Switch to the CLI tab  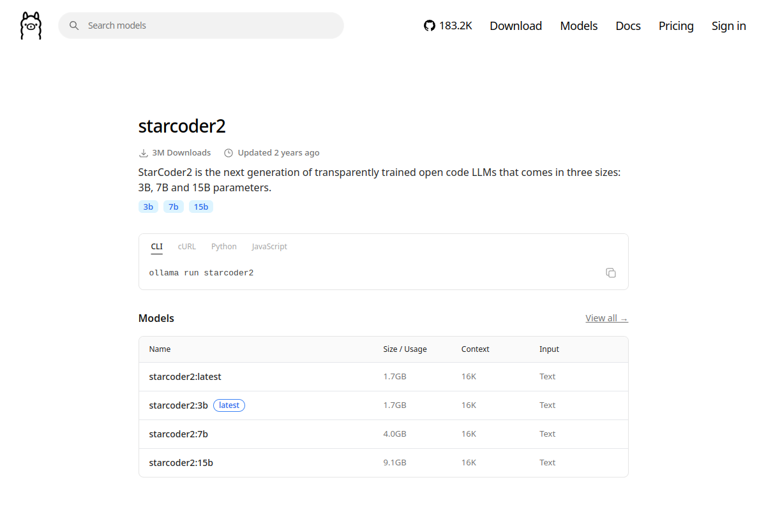(157, 247)
